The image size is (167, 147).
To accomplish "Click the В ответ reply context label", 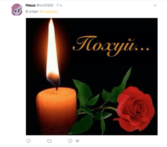I will (32, 11).
